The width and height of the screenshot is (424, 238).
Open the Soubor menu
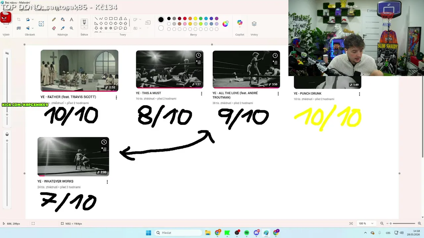[8, 10]
